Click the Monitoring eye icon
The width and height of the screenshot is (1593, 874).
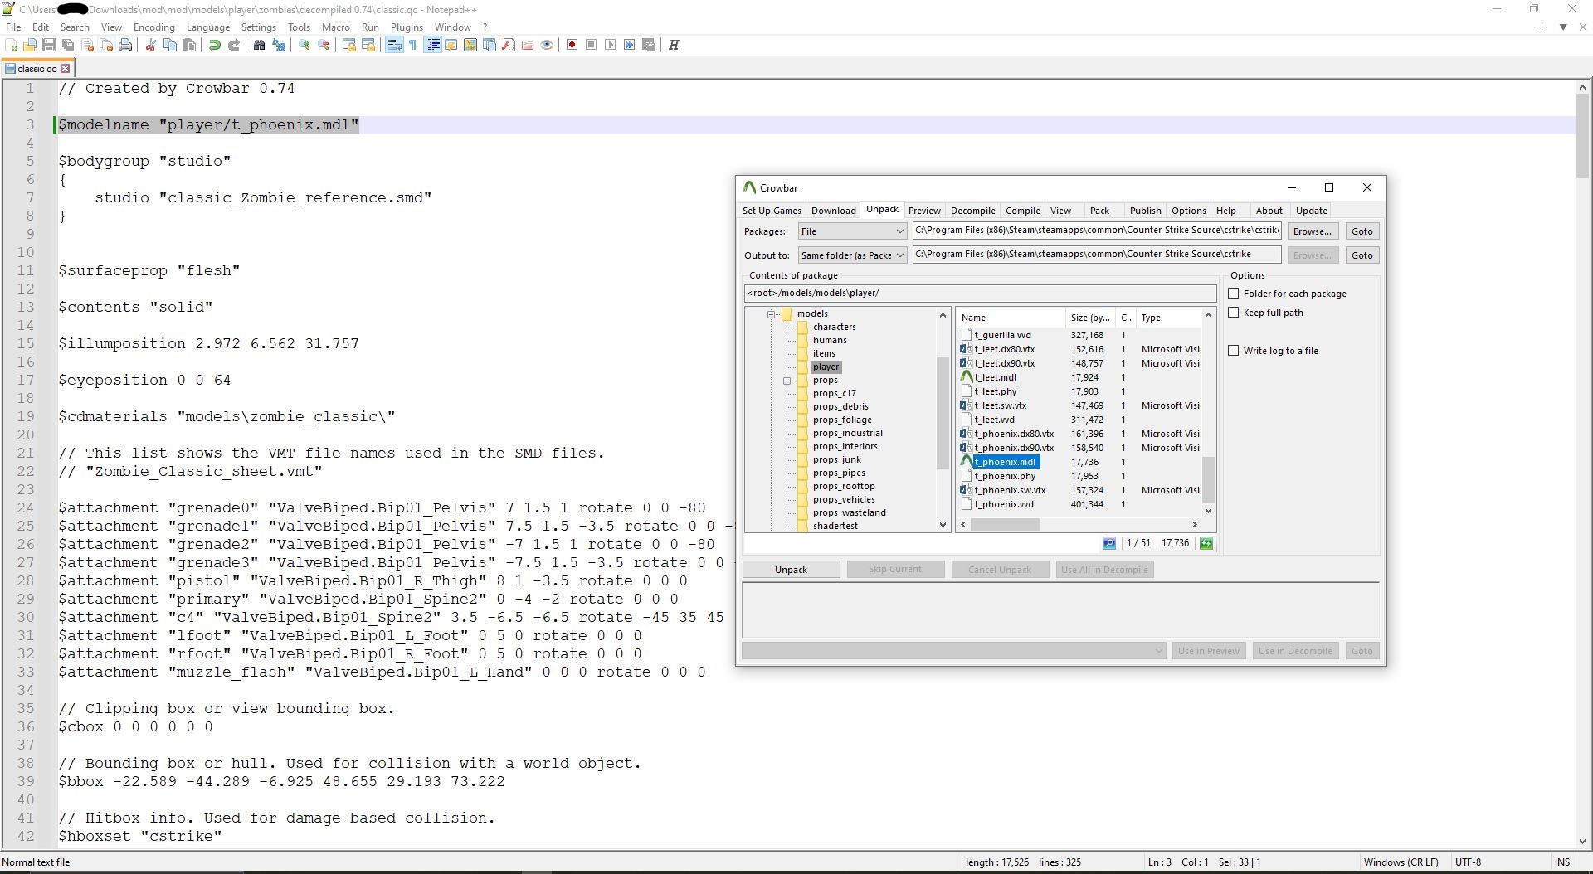(x=547, y=45)
